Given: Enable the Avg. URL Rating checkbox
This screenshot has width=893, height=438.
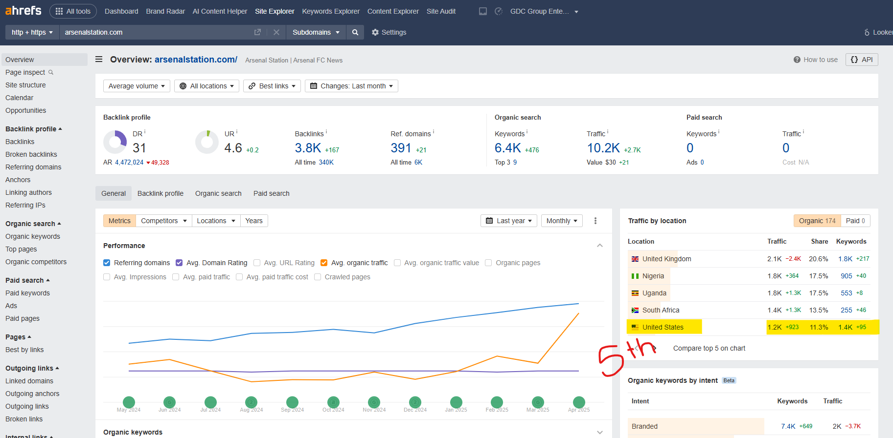Looking at the screenshot, I should (x=257, y=263).
